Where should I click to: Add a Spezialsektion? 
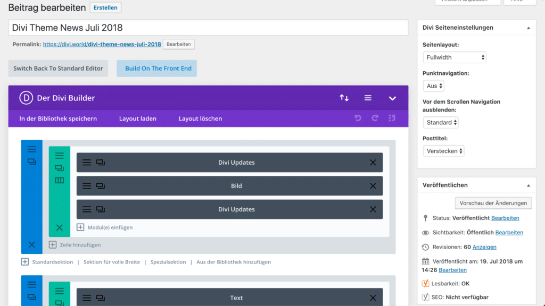pyautogui.click(x=168, y=262)
